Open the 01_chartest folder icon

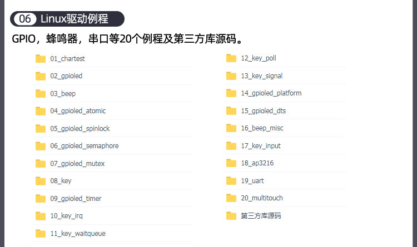41,58
